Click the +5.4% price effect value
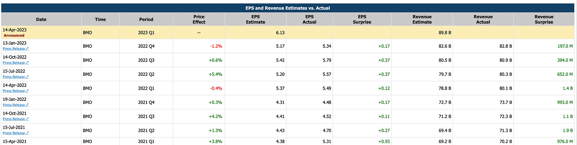The height and width of the screenshot is (145, 577). pyautogui.click(x=216, y=74)
